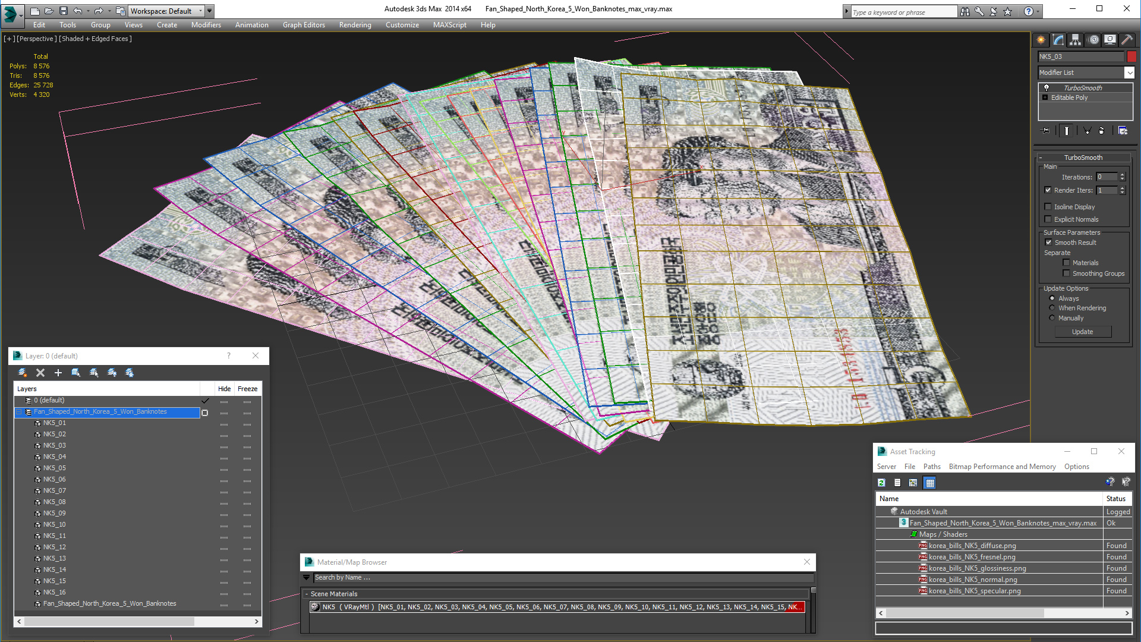The width and height of the screenshot is (1141, 642).
Task: Click the Hide column header
Action: point(224,389)
